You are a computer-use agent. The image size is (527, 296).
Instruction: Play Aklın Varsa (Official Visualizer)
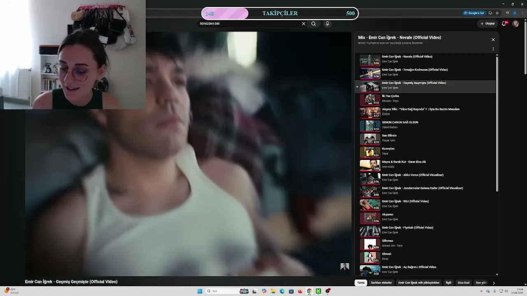point(425,178)
